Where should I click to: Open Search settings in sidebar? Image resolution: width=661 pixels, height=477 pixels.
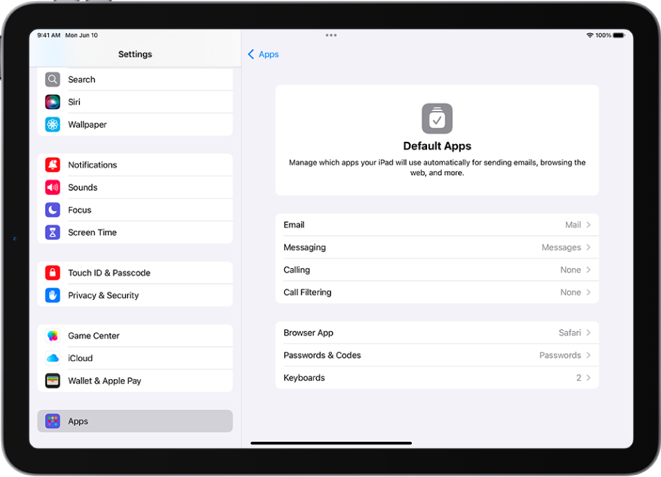[x=135, y=79]
